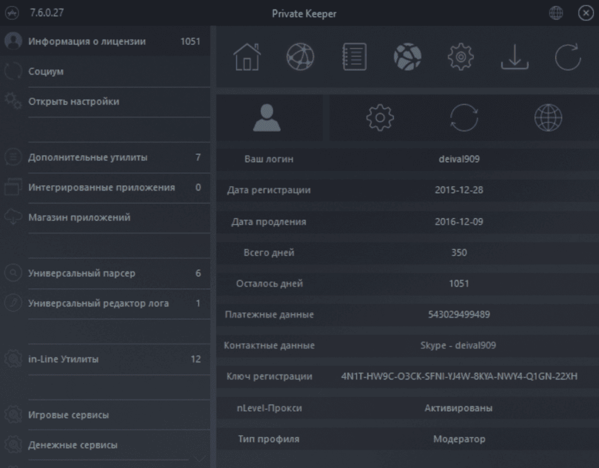Click the gear icon beside Игровые сервисы
The height and width of the screenshot is (468, 599).
pyautogui.click(x=13, y=415)
